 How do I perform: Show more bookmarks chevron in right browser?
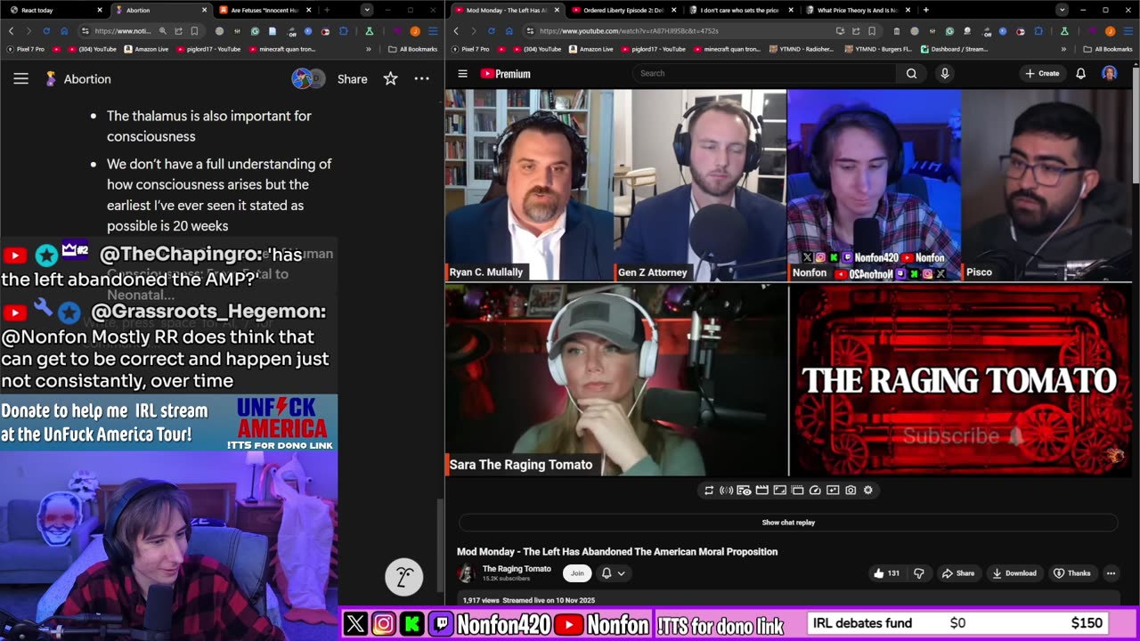(1063, 49)
